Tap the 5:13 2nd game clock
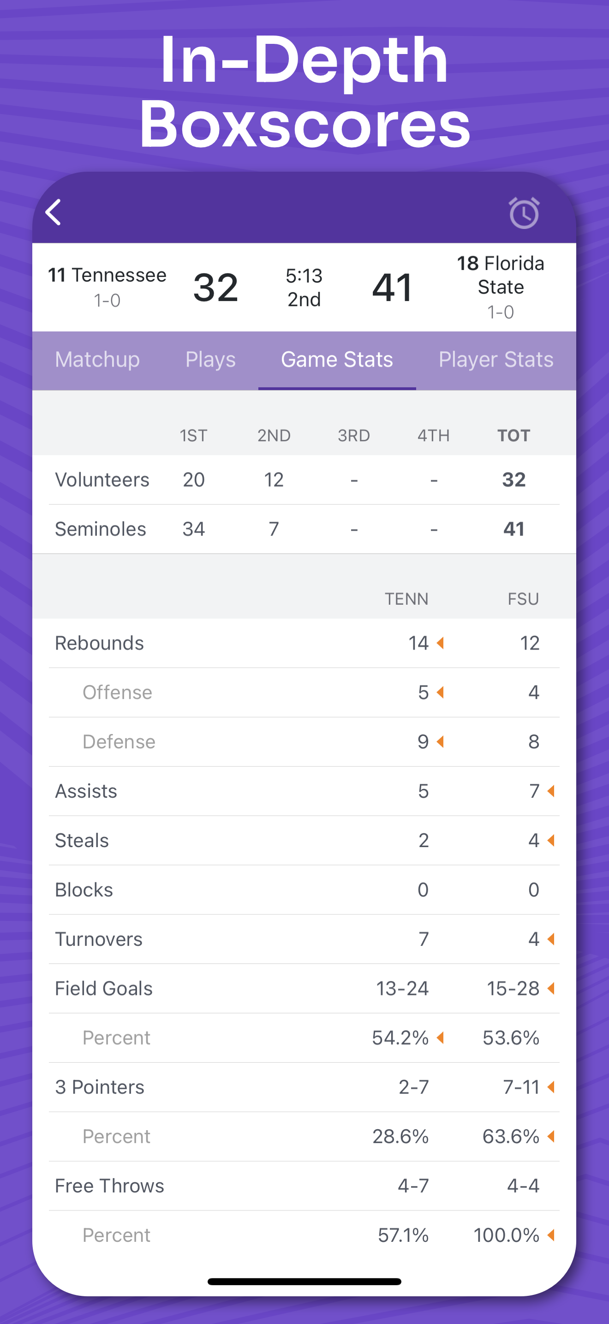Screen dimensions: 609x1324 coord(304,287)
